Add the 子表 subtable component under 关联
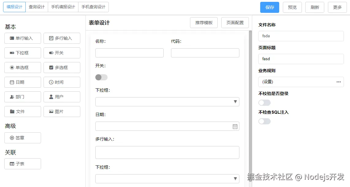Screen dimensions: 350x187 [x=22, y=163]
